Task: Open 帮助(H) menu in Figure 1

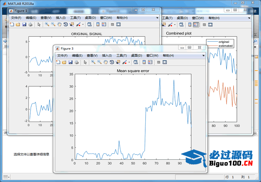Action: [x=122, y=18]
